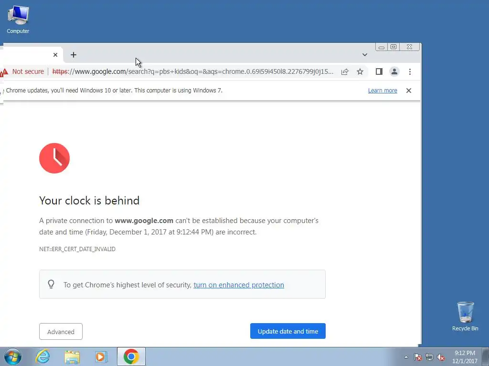Screen dimensions: 489x366
Task: Open Chrome three-dot menu
Action: [410, 72]
